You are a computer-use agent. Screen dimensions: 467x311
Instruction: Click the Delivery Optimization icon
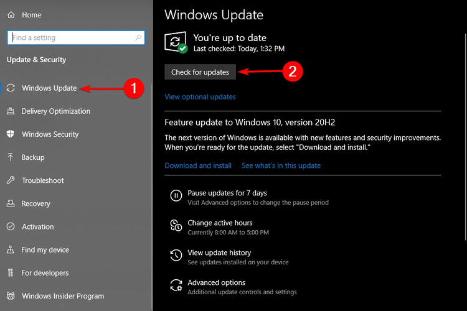click(11, 111)
